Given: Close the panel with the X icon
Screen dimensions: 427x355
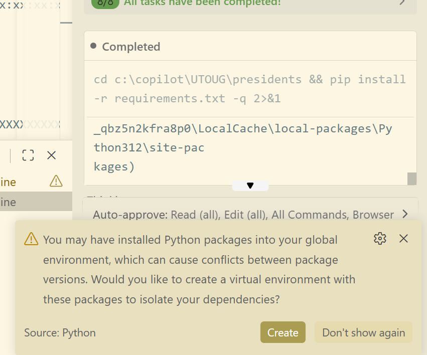Looking at the screenshot, I should click(x=51, y=155).
